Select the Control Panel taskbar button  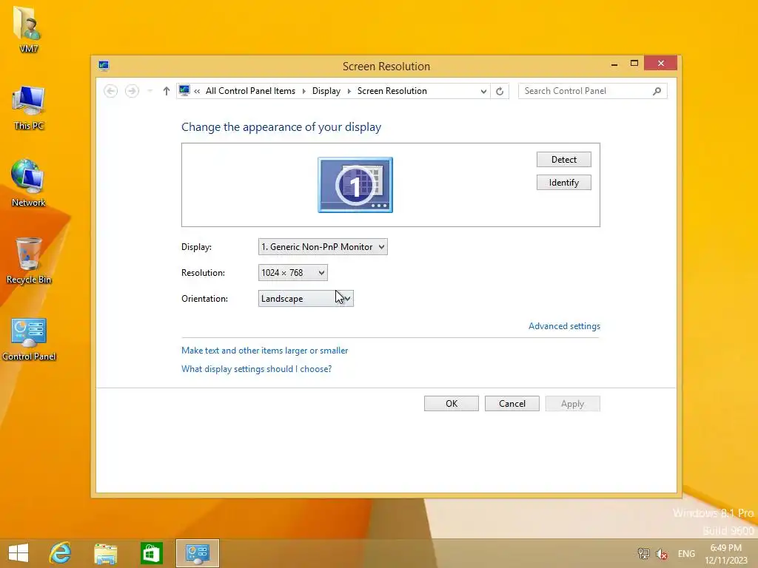click(197, 553)
